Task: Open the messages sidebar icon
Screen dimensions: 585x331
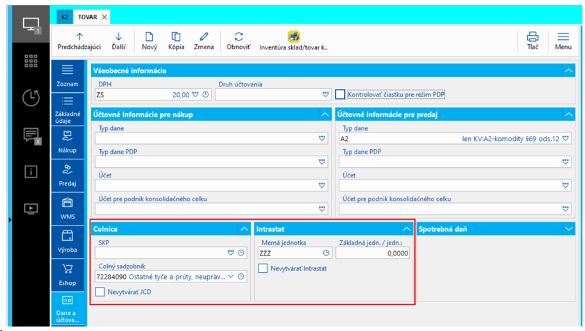Action: click(31, 135)
